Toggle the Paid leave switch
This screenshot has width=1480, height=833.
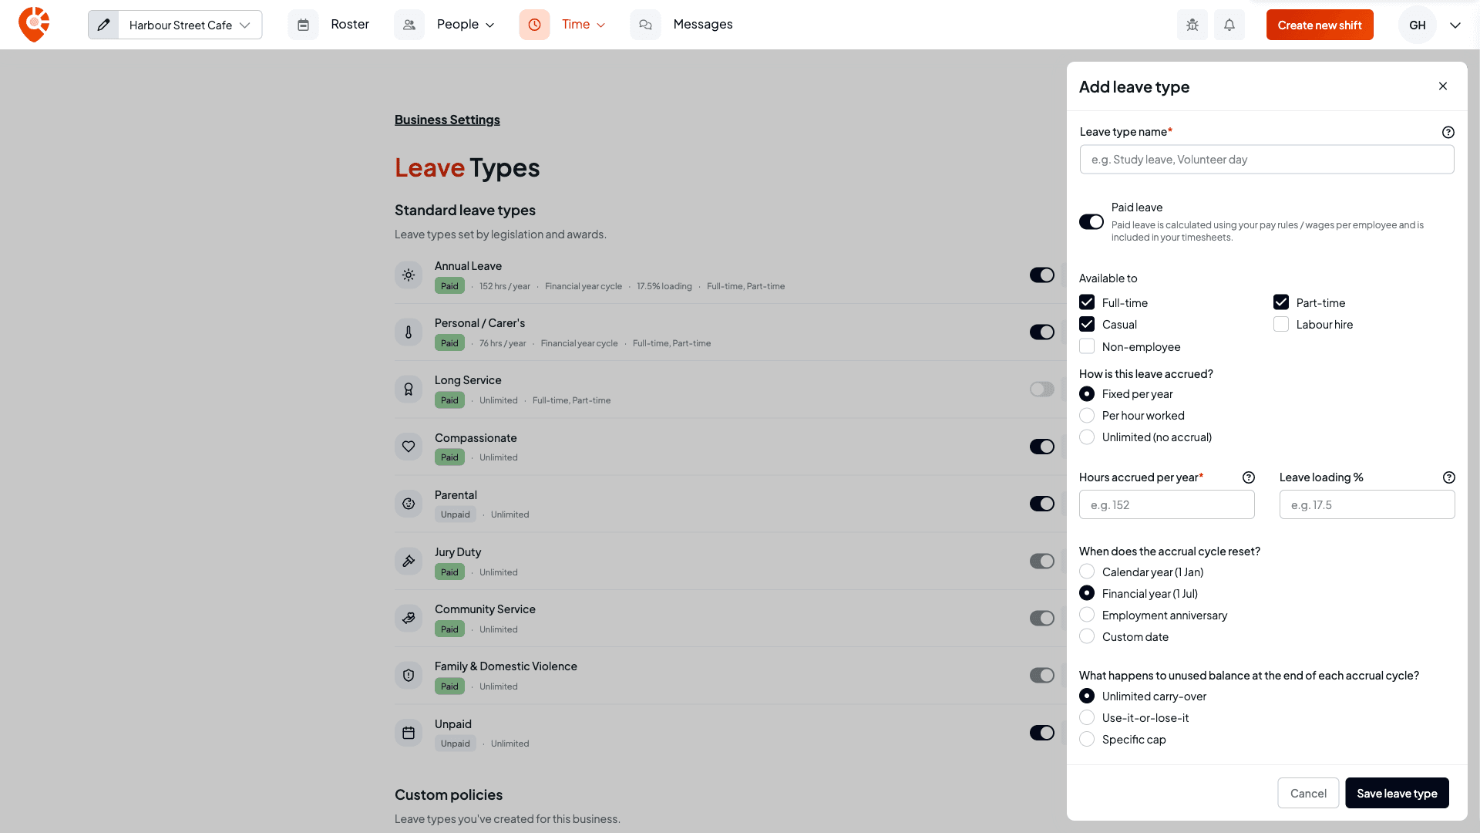[x=1091, y=222]
